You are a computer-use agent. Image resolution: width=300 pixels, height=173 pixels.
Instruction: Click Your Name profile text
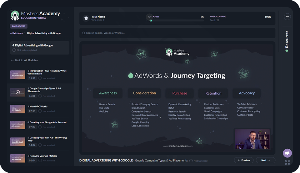coord(98,17)
